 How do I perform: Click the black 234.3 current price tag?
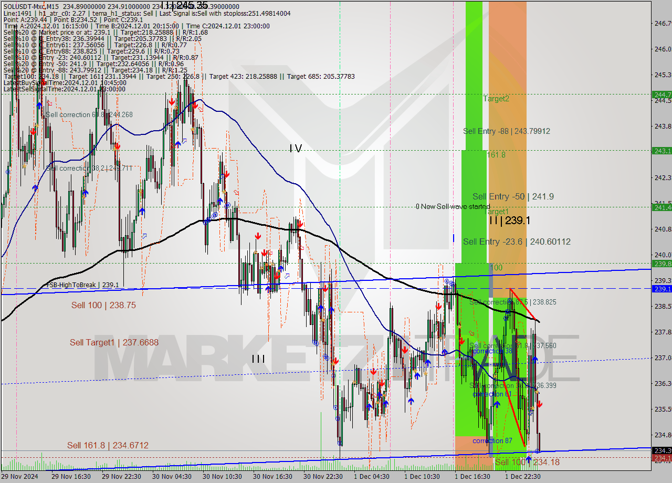coord(661,450)
